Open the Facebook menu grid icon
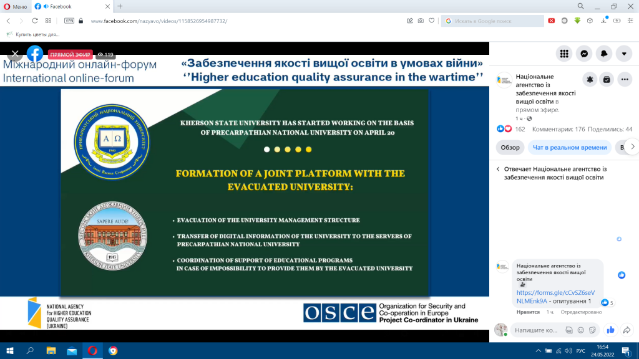This screenshot has height=359, width=639. coord(564,54)
